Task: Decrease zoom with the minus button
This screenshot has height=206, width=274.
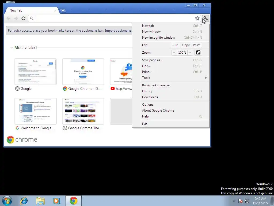Action: [x=174, y=53]
